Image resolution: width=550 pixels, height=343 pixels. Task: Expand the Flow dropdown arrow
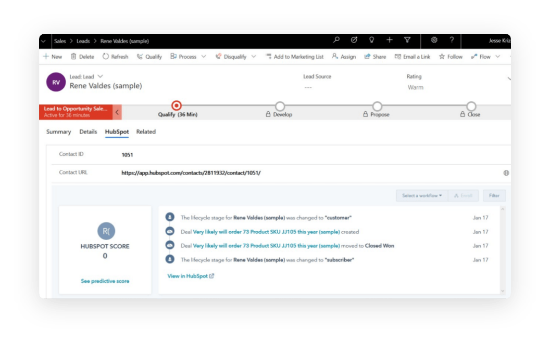coord(497,57)
